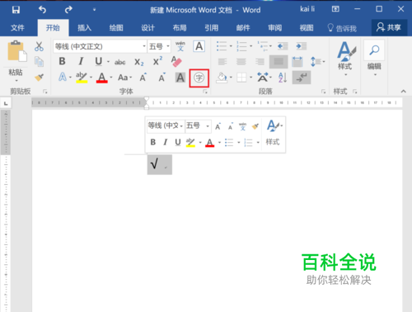Cut selection with the scissors icon
The image size is (412, 312).
click(39, 46)
